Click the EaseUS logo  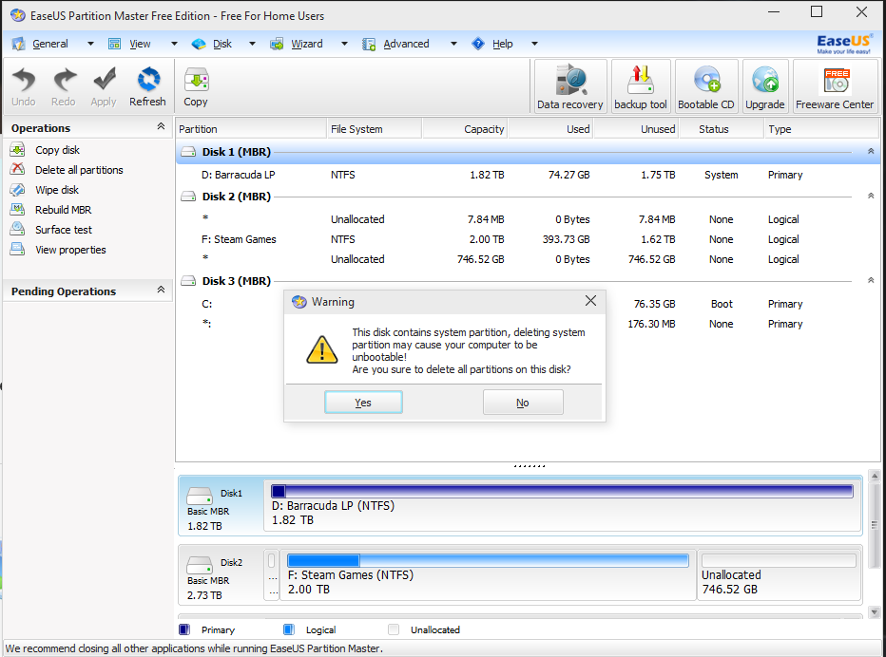click(x=844, y=44)
